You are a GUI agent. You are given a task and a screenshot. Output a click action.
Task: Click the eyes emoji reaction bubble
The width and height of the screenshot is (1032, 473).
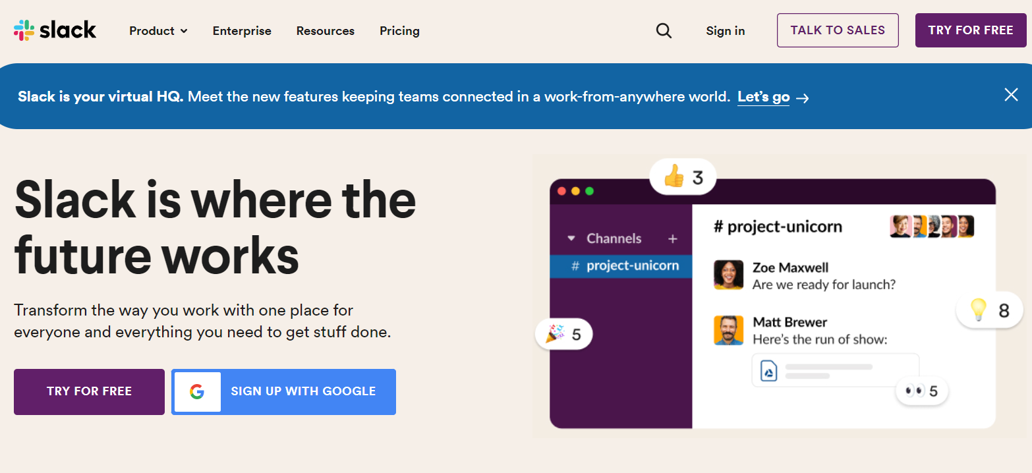921,391
